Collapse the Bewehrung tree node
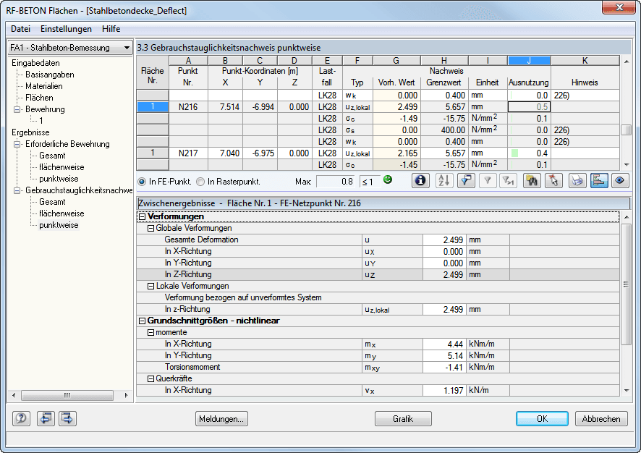The image size is (641, 453). pyautogui.click(x=17, y=109)
